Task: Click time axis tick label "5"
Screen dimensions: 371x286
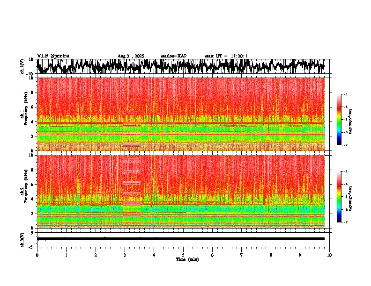Action: (183, 255)
